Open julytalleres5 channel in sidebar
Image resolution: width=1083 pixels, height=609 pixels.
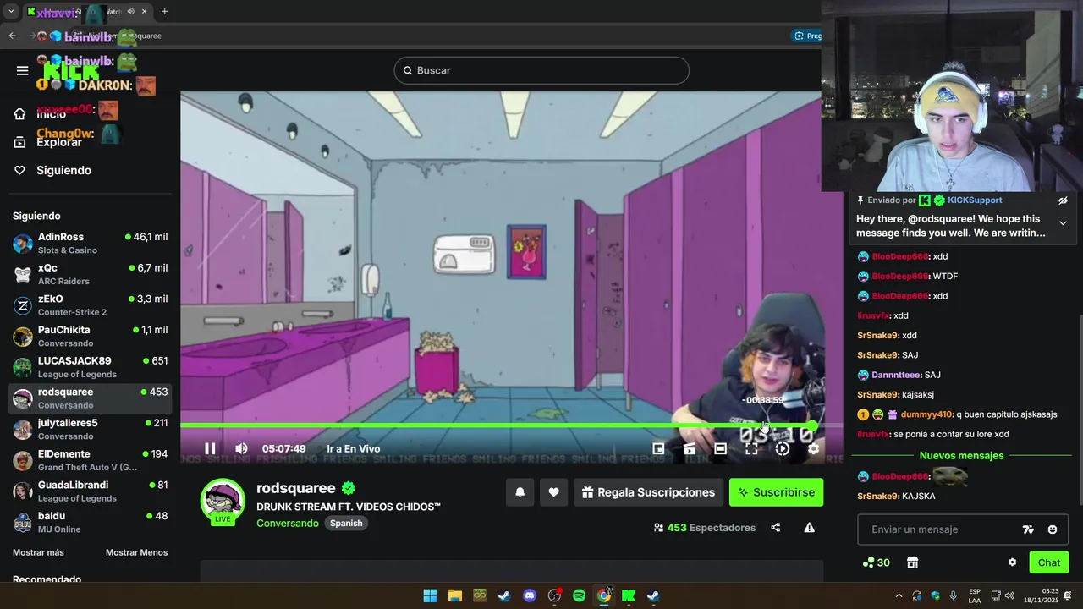pyautogui.click(x=90, y=429)
